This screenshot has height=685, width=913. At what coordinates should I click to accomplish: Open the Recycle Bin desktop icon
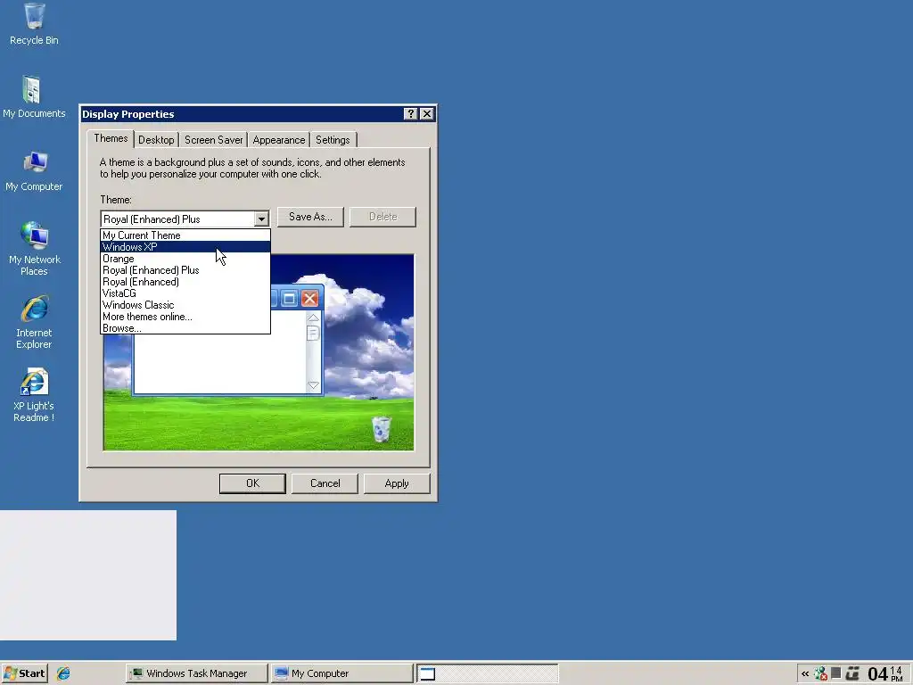coord(34,23)
